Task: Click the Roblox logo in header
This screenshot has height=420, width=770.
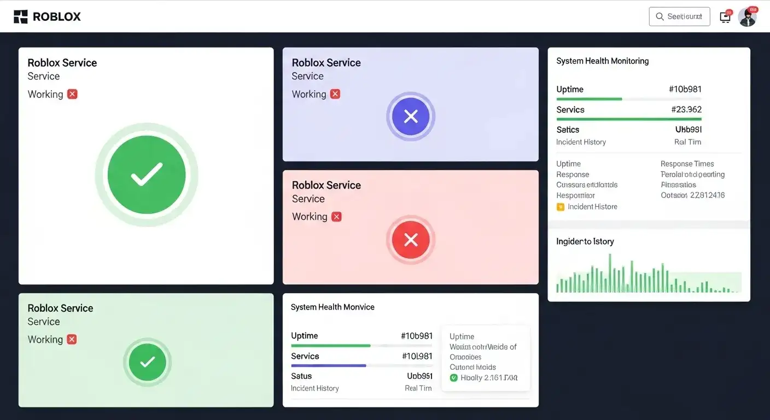Action: tap(47, 16)
